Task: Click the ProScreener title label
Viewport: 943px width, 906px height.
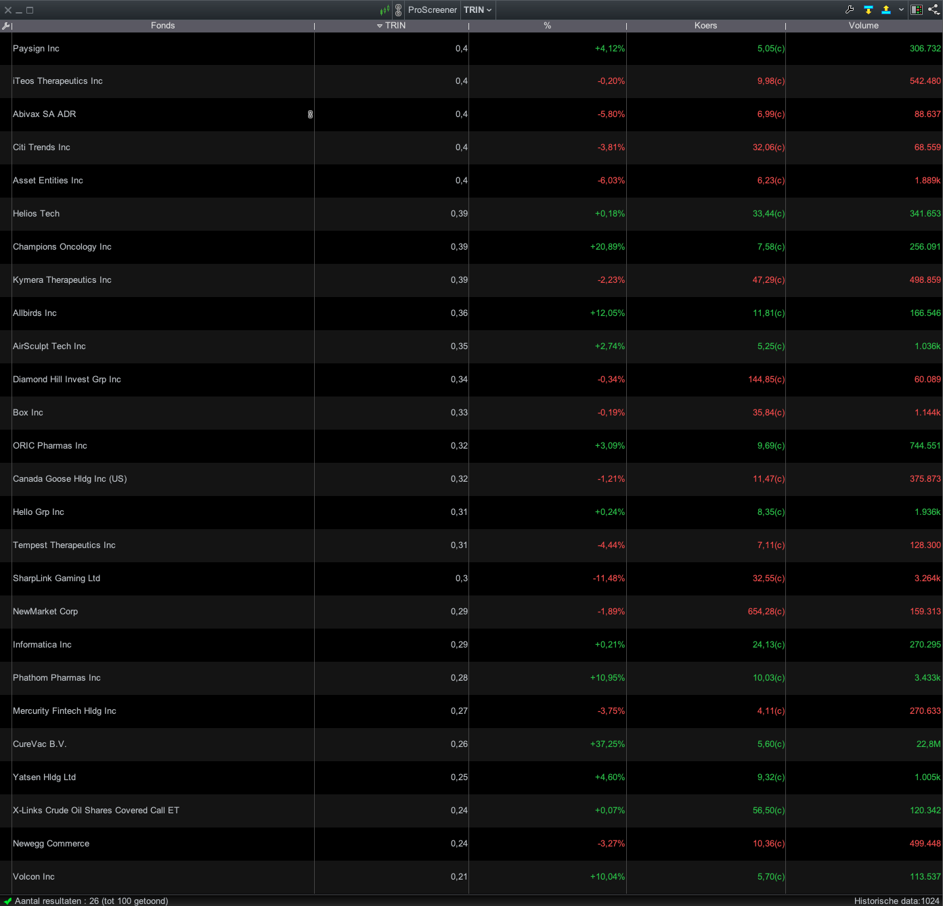Action: click(x=433, y=10)
